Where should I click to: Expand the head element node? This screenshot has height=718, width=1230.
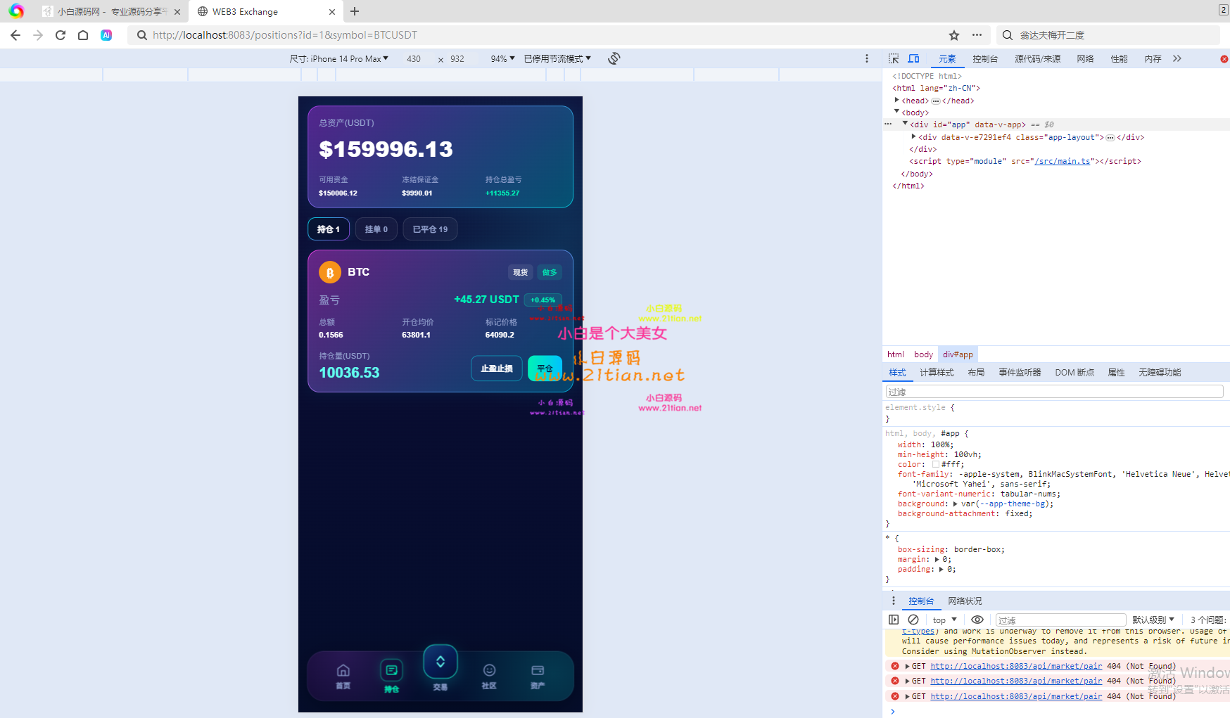tap(896, 101)
